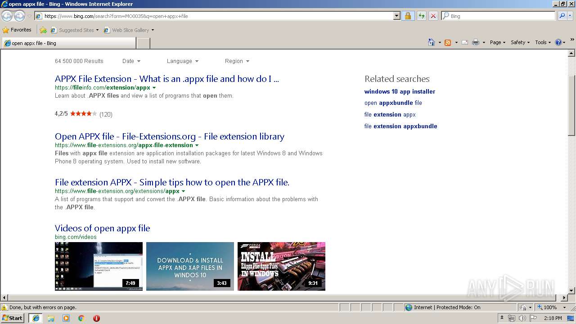Click the Read Mail icon
576x324 pixels.
464,42
